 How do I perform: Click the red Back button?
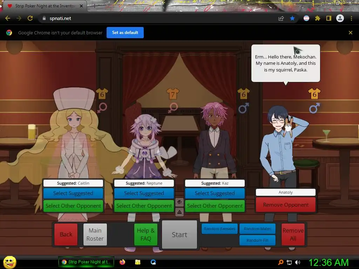click(66, 234)
